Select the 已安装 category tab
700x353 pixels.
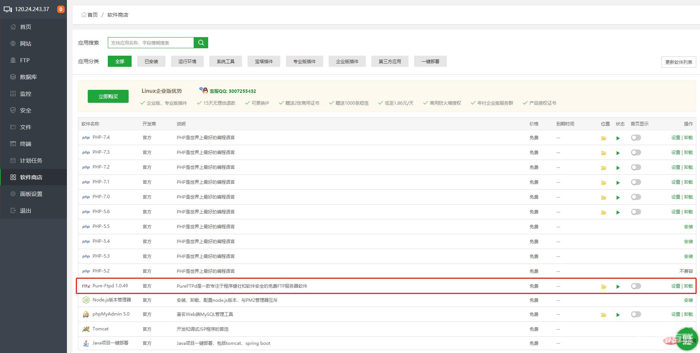coord(151,61)
